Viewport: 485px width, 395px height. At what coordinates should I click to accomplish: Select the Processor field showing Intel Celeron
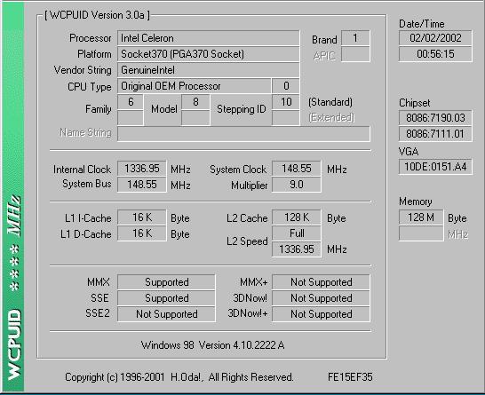pos(208,38)
